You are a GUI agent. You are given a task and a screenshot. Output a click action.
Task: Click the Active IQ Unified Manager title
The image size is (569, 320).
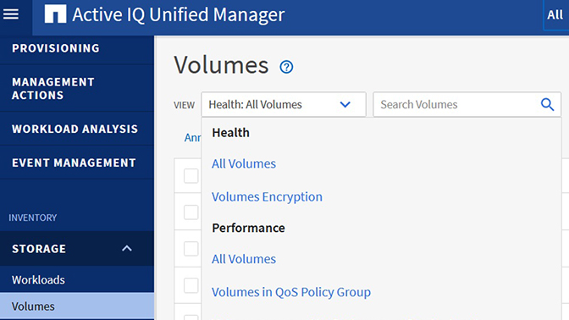coord(178,15)
